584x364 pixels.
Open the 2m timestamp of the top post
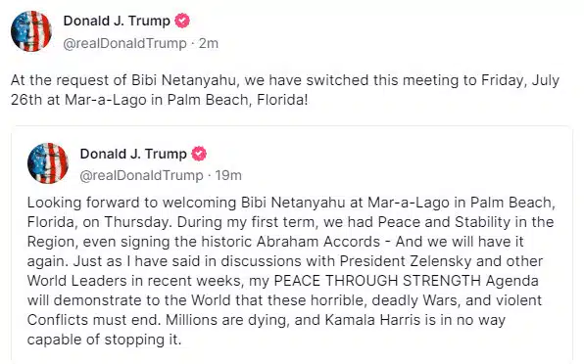click(209, 43)
